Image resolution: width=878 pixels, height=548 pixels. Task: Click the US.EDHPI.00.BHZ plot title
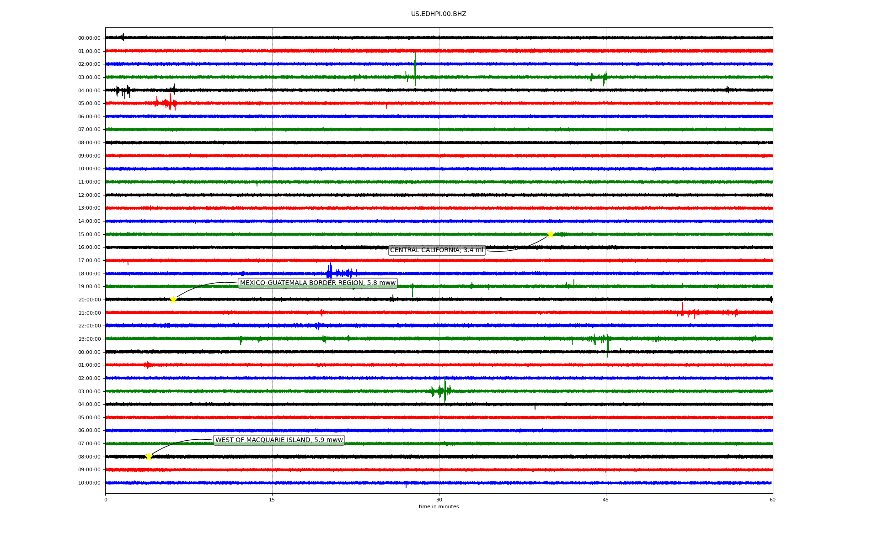pyautogui.click(x=439, y=14)
